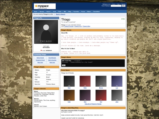Click the Ana name link

click(85, 102)
